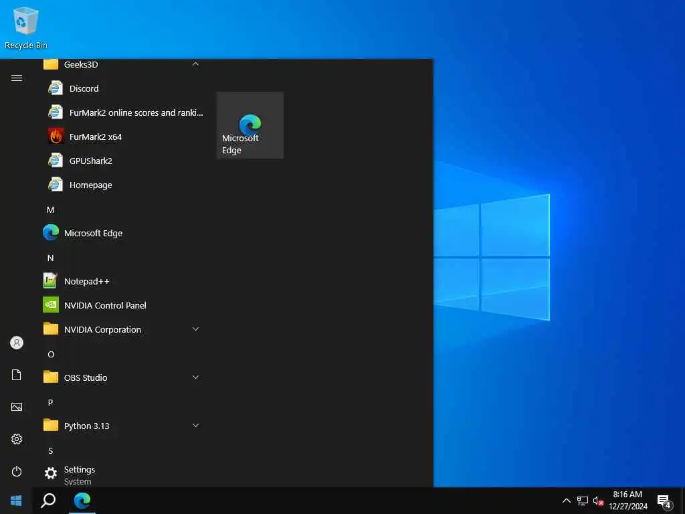685x514 pixels.
Task: Click the Show desktop strip at the taskbar edge
Action: coord(683,501)
